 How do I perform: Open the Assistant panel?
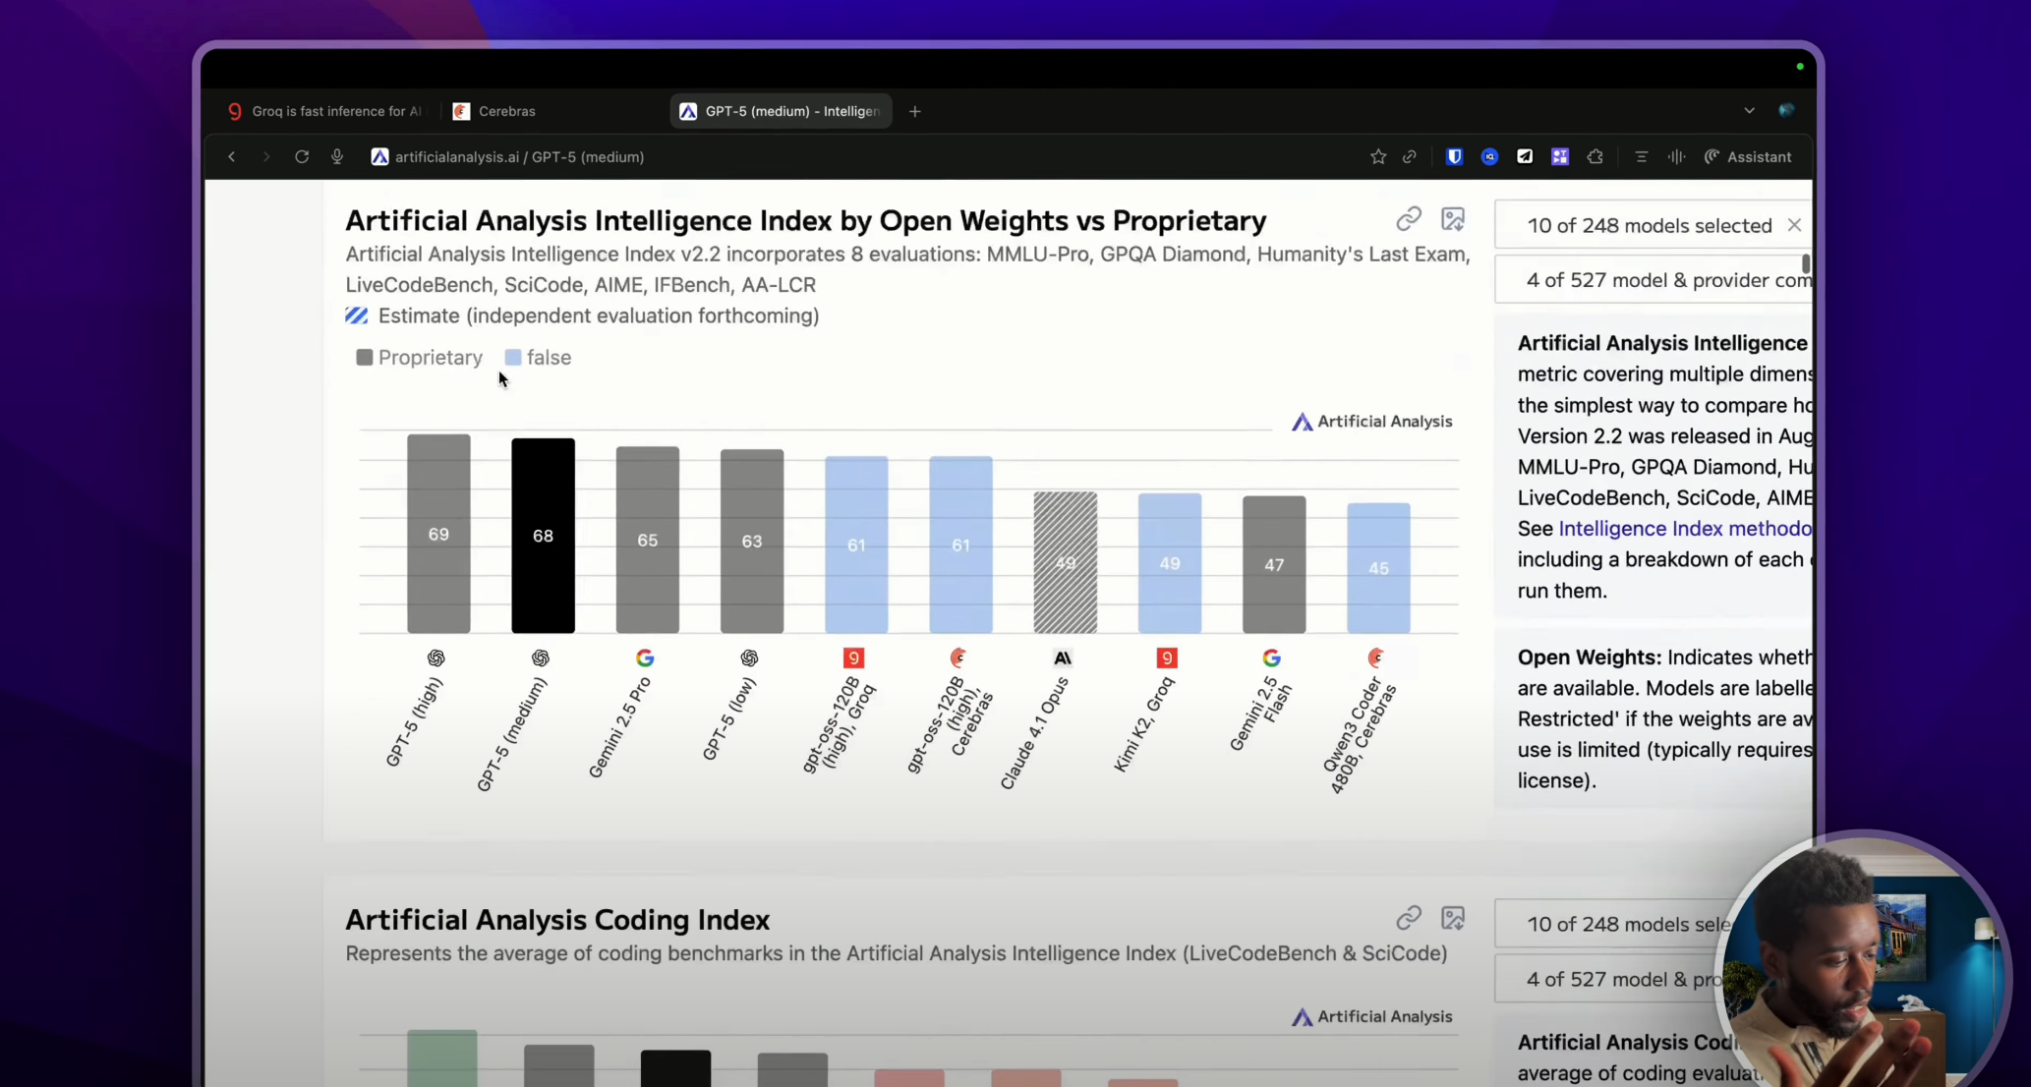(1748, 156)
